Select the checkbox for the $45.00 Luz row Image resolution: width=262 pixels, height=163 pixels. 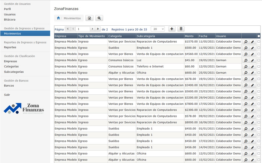[259, 60]
